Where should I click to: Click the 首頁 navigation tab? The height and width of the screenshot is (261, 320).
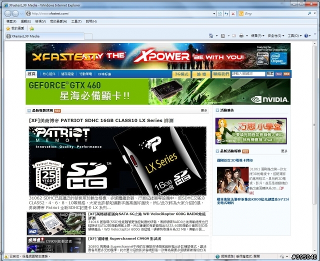(31, 74)
